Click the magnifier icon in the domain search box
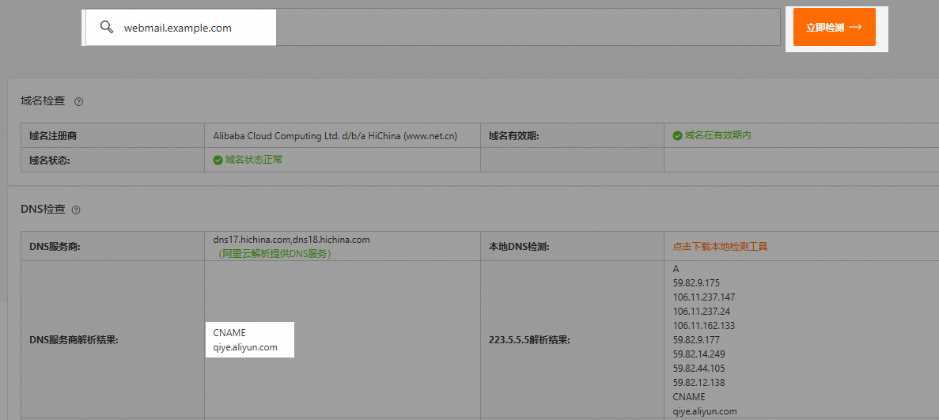Screen dimensions: 939x420 107,28
